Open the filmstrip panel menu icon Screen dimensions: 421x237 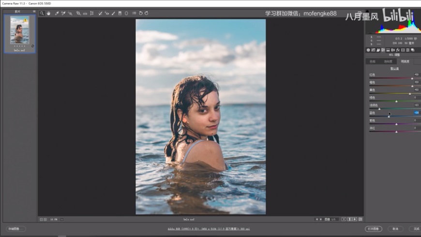coord(34,11)
